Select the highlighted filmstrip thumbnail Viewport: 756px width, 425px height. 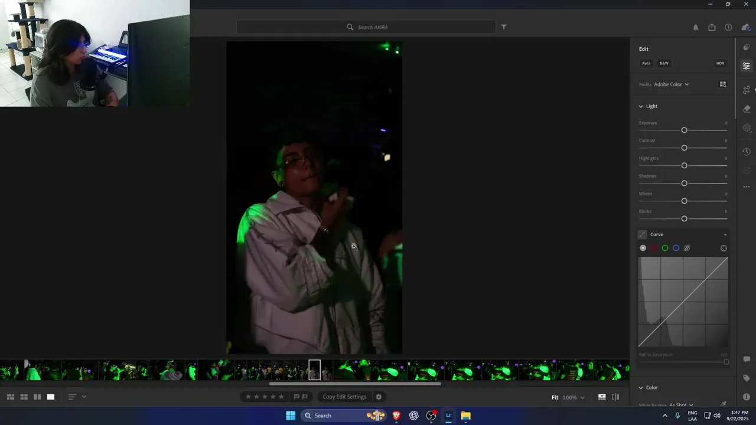314,370
